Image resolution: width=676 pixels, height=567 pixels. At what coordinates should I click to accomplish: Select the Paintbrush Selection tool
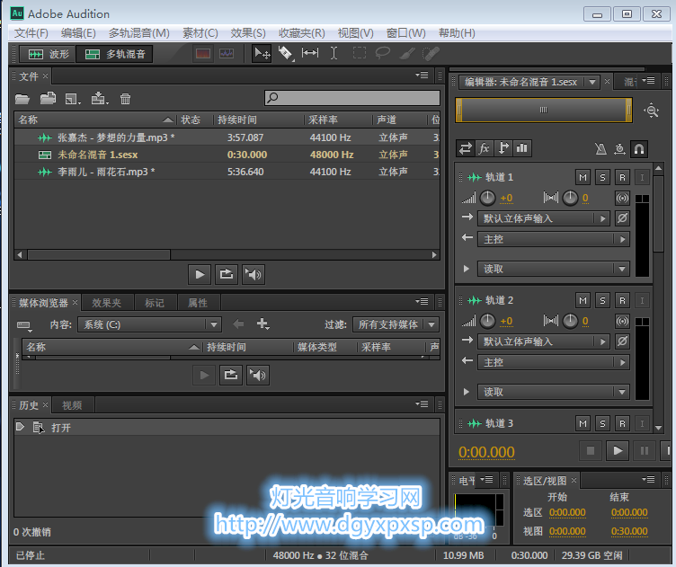(407, 53)
